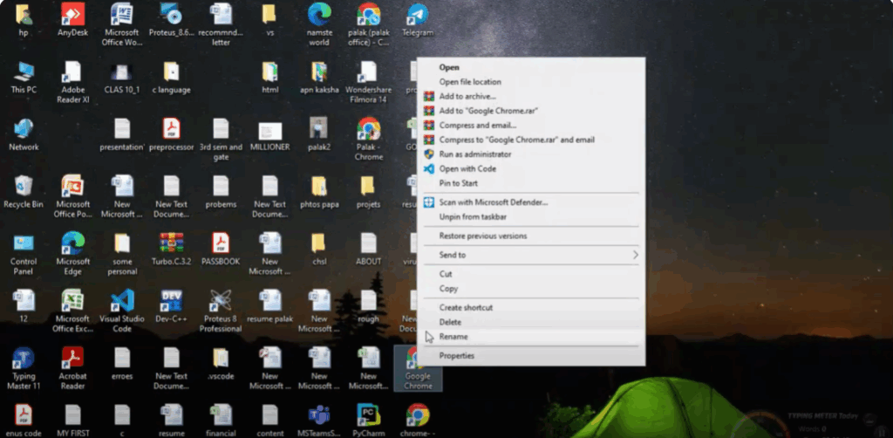Select the resume palak document
The width and height of the screenshot is (893, 438).
pyautogui.click(x=270, y=306)
